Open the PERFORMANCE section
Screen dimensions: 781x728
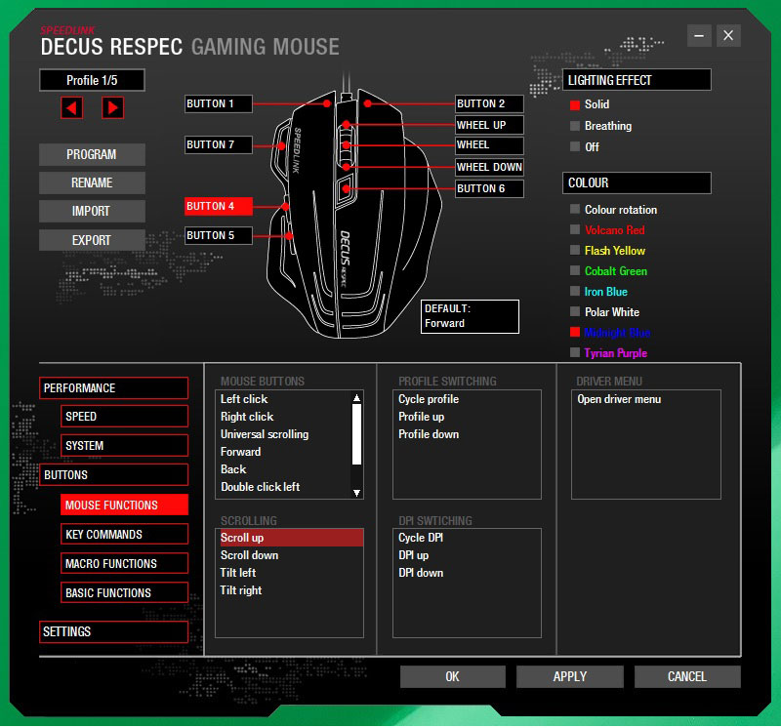coord(113,387)
